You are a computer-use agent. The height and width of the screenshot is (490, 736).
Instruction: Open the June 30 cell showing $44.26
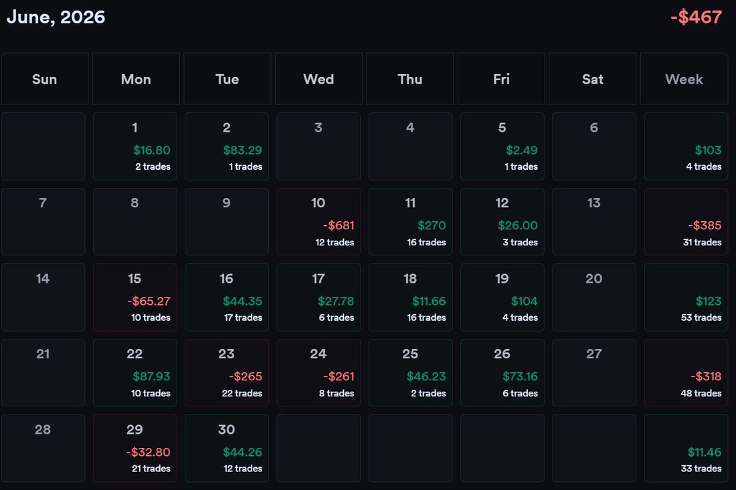point(227,449)
